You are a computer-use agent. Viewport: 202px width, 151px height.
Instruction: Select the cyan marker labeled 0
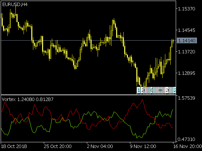coord(151,90)
